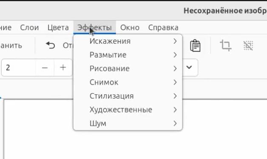Expand the Искажения submenu
The width and height of the screenshot is (267, 159).
[128, 41]
